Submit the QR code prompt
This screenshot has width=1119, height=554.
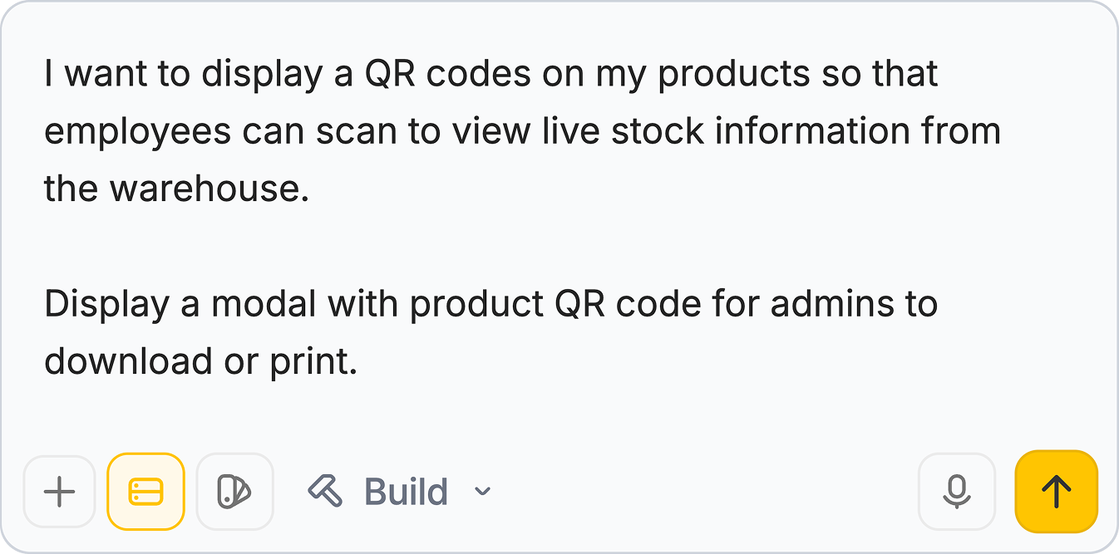1055,491
